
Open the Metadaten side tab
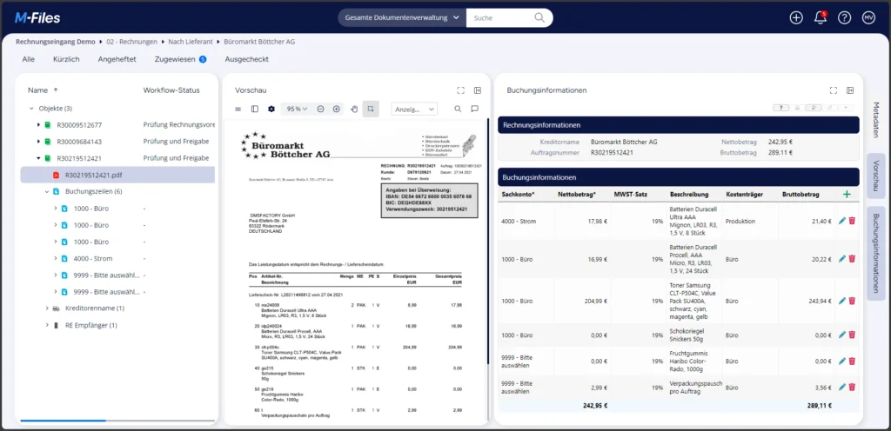pyautogui.click(x=875, y=120)
